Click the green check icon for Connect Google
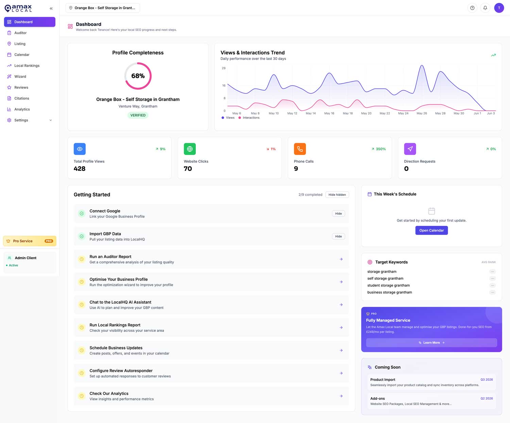Screen dimensions: 510x423 [82, 214]
